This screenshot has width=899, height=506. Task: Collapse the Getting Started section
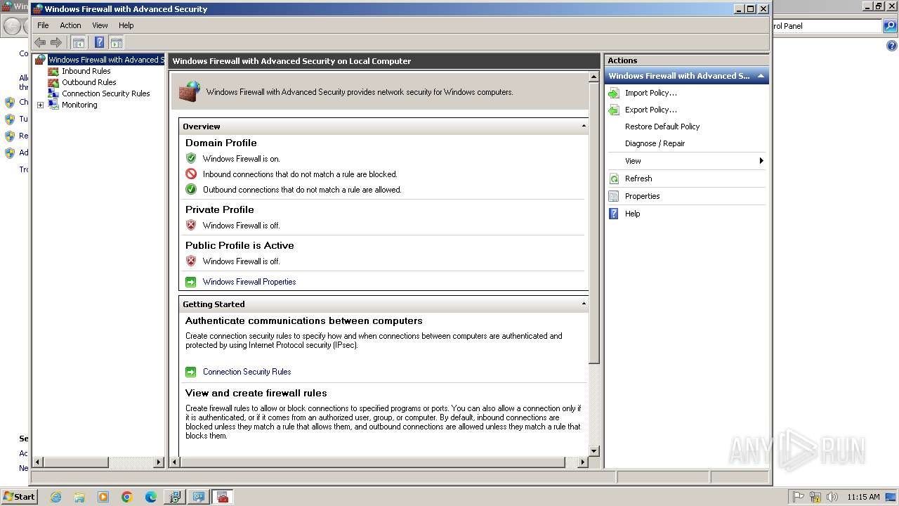click(x=584, y=304)
